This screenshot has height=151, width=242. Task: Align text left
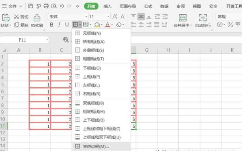[x=133, y=25]
